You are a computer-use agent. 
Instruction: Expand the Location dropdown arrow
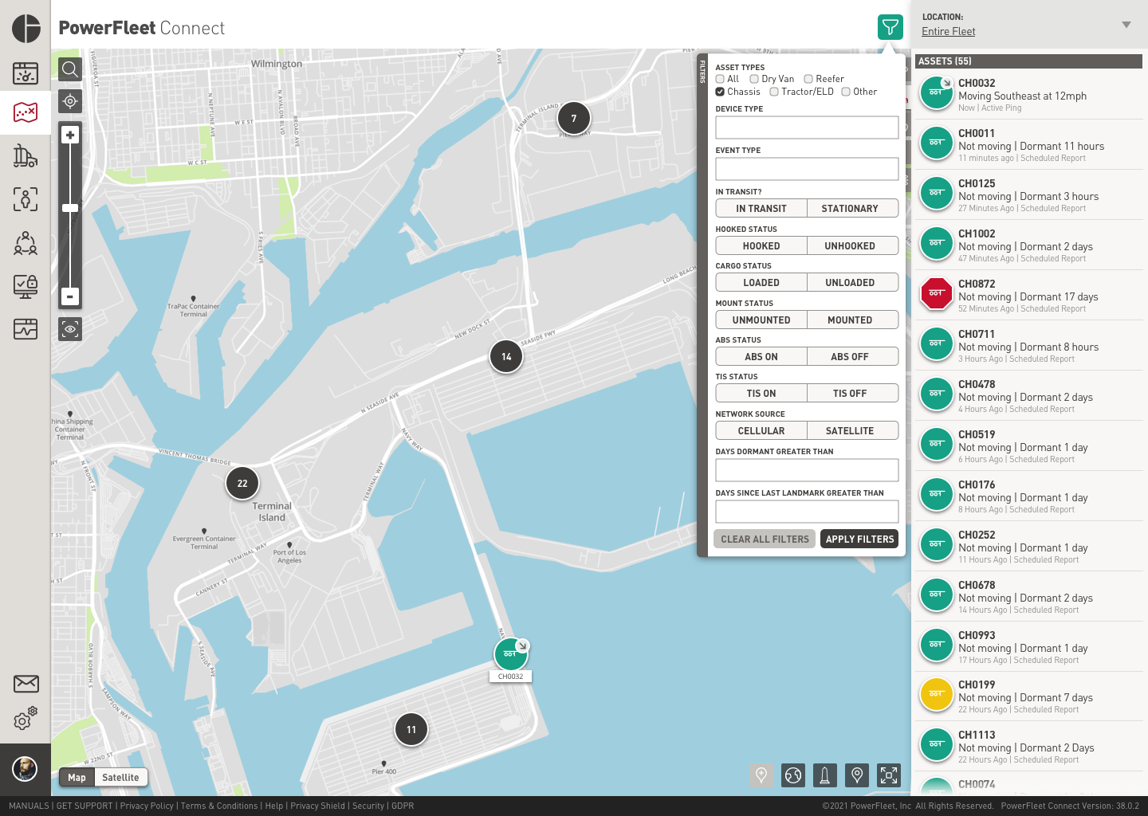[x=1126, y=25]
